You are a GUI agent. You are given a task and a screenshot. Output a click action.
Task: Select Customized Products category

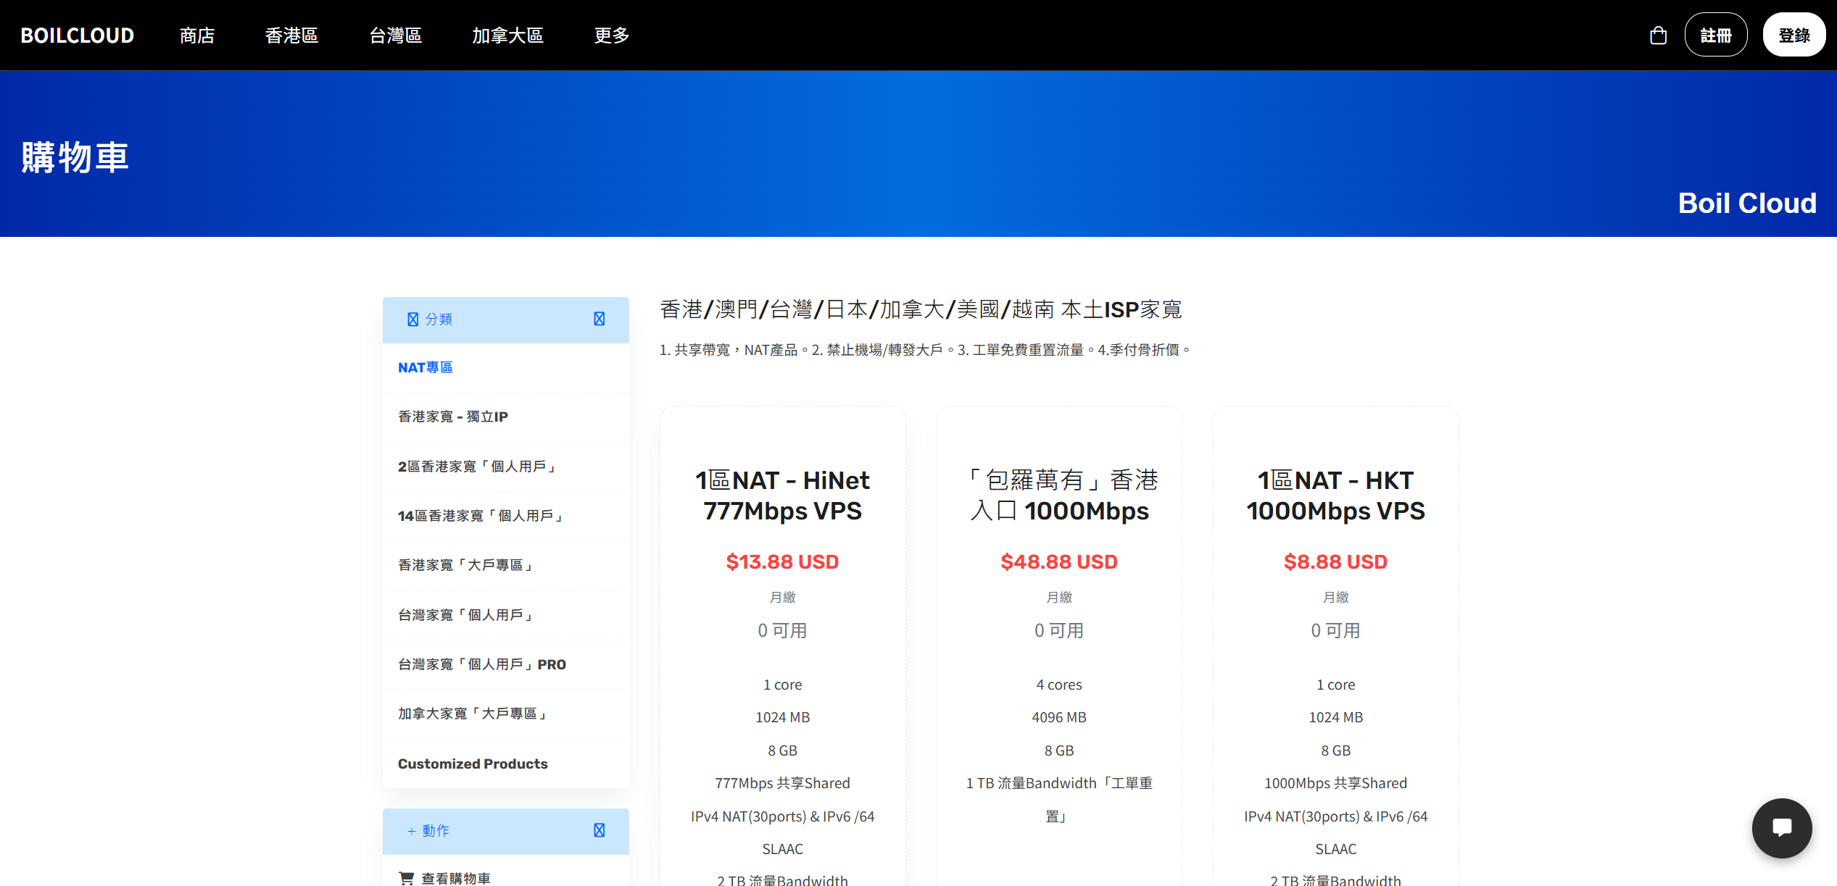tap(505, 764)
